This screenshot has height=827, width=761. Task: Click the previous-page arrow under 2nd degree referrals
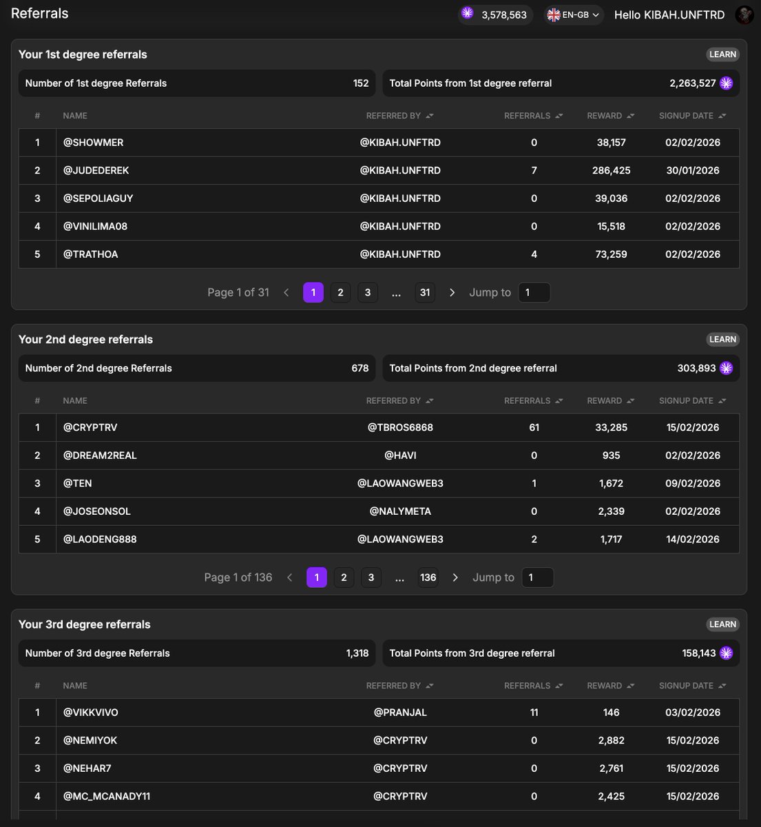tap(289, 577)
